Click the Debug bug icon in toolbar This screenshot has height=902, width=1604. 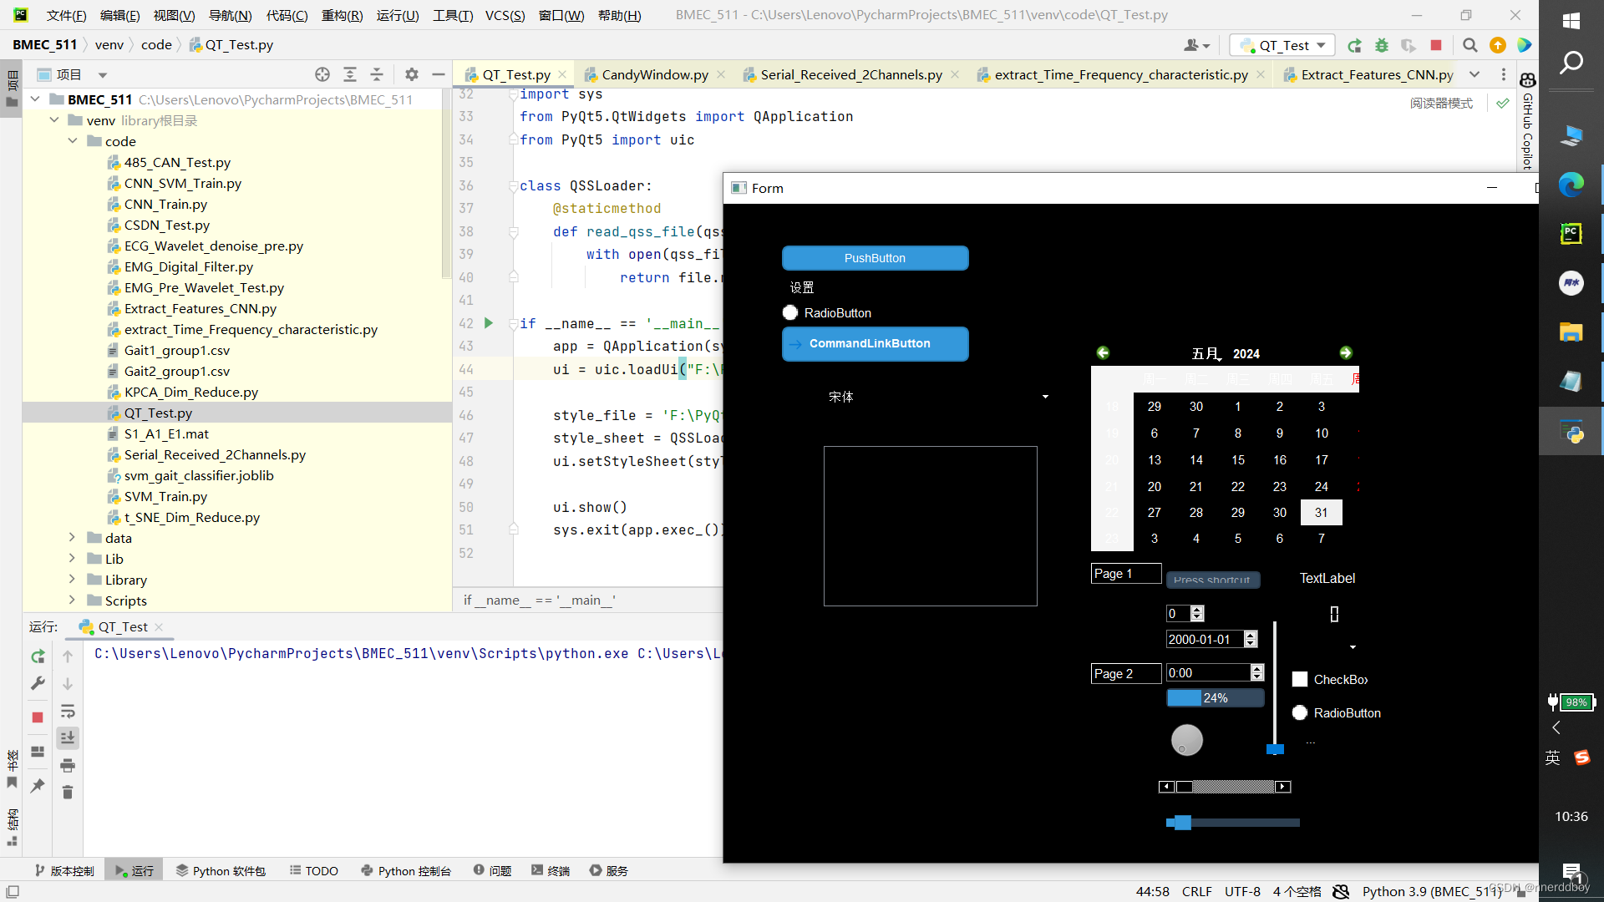tap(1382, 45)
